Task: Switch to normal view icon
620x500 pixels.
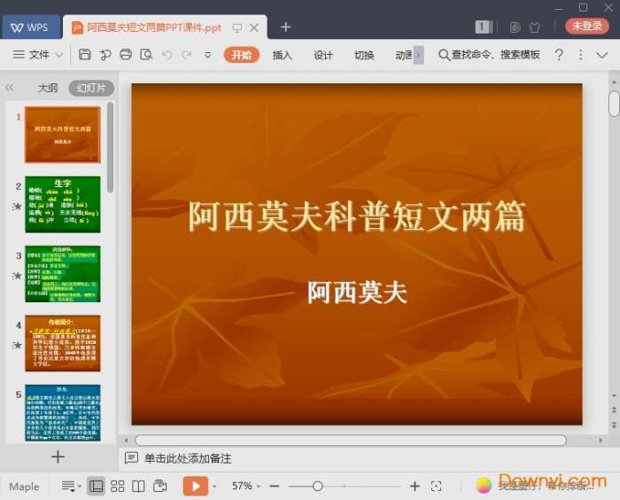Action: 96,486
